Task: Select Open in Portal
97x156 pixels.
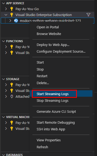Action: (48, 27)
